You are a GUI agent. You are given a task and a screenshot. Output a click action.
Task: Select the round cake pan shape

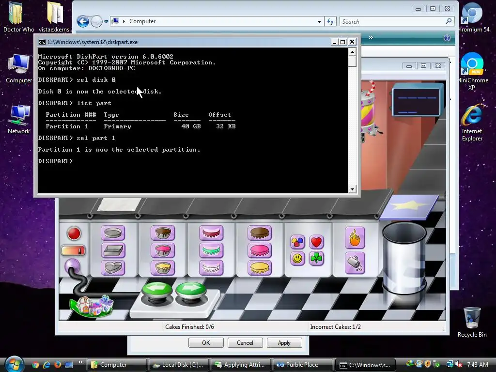[x=113, y=233]
